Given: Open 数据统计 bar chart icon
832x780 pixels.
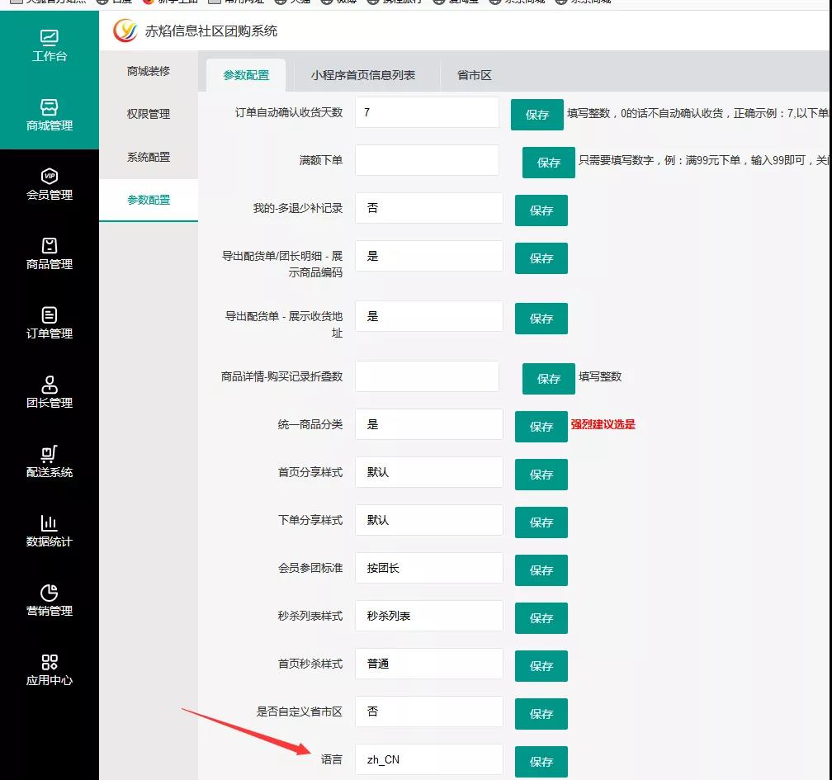Looking at the screenshot, I should [49, 523].
